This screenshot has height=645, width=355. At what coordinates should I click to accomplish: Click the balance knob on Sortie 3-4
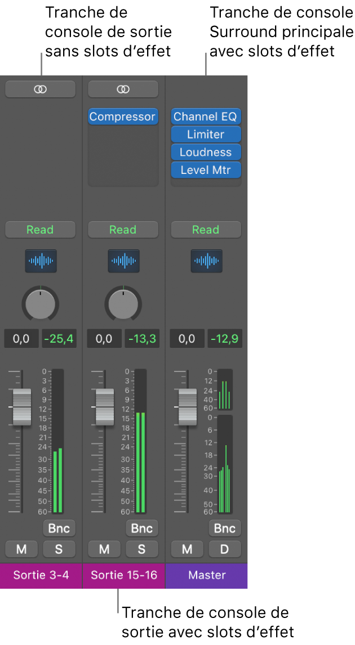pos(40,303)
